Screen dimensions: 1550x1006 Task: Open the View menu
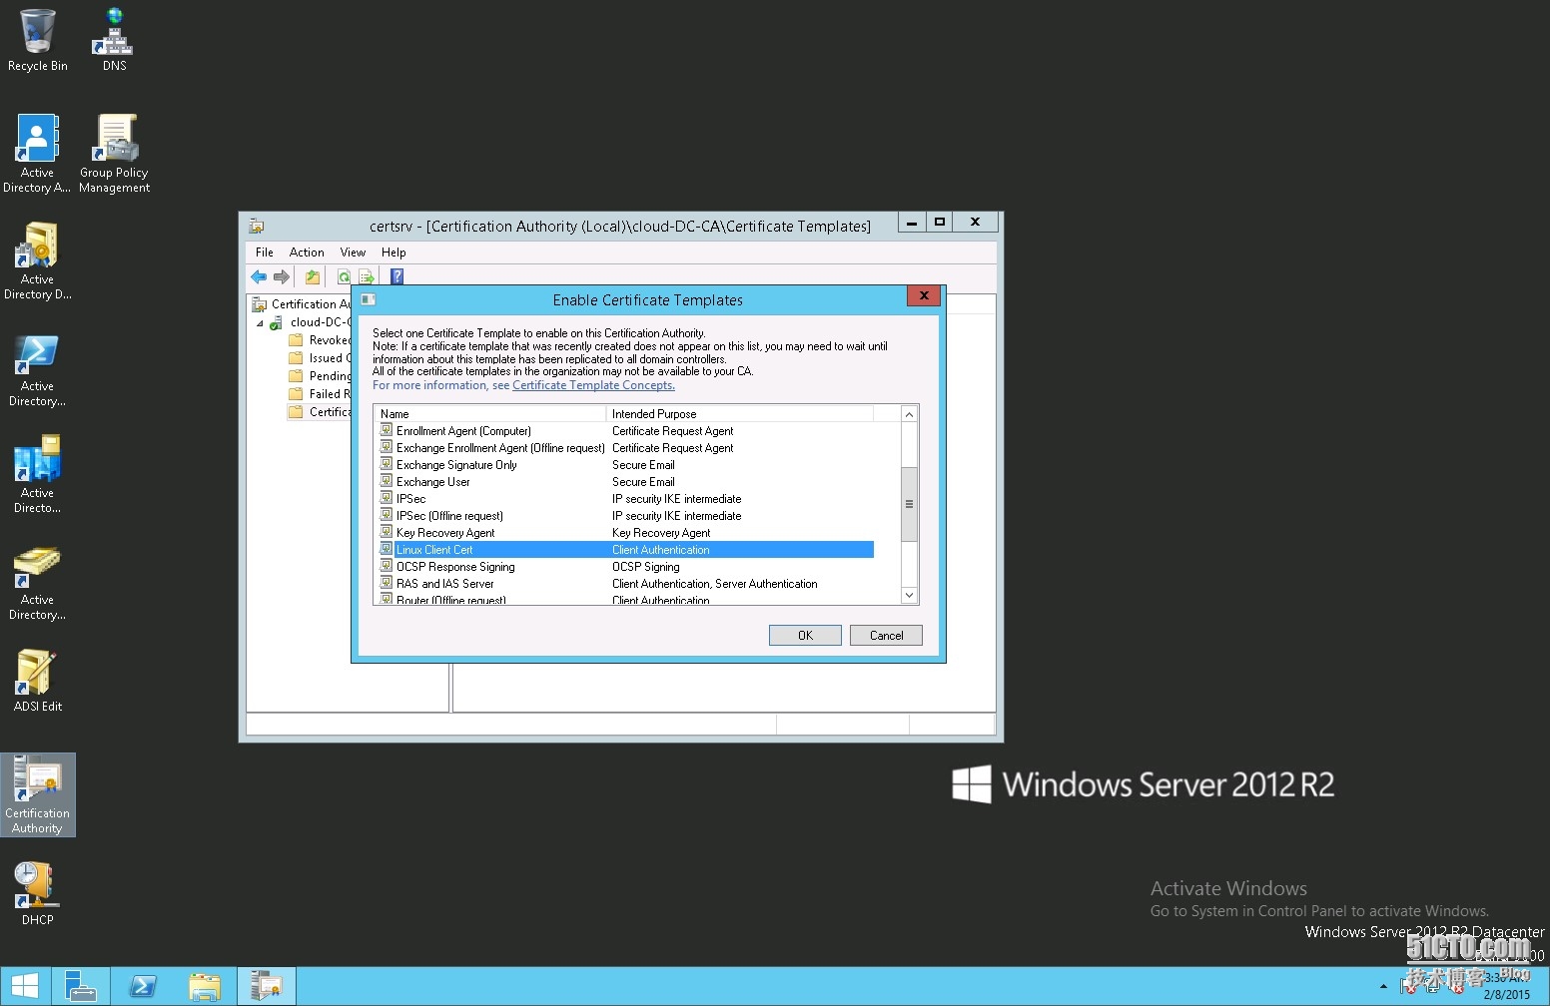pyautogui.click(x=353, y=252)
